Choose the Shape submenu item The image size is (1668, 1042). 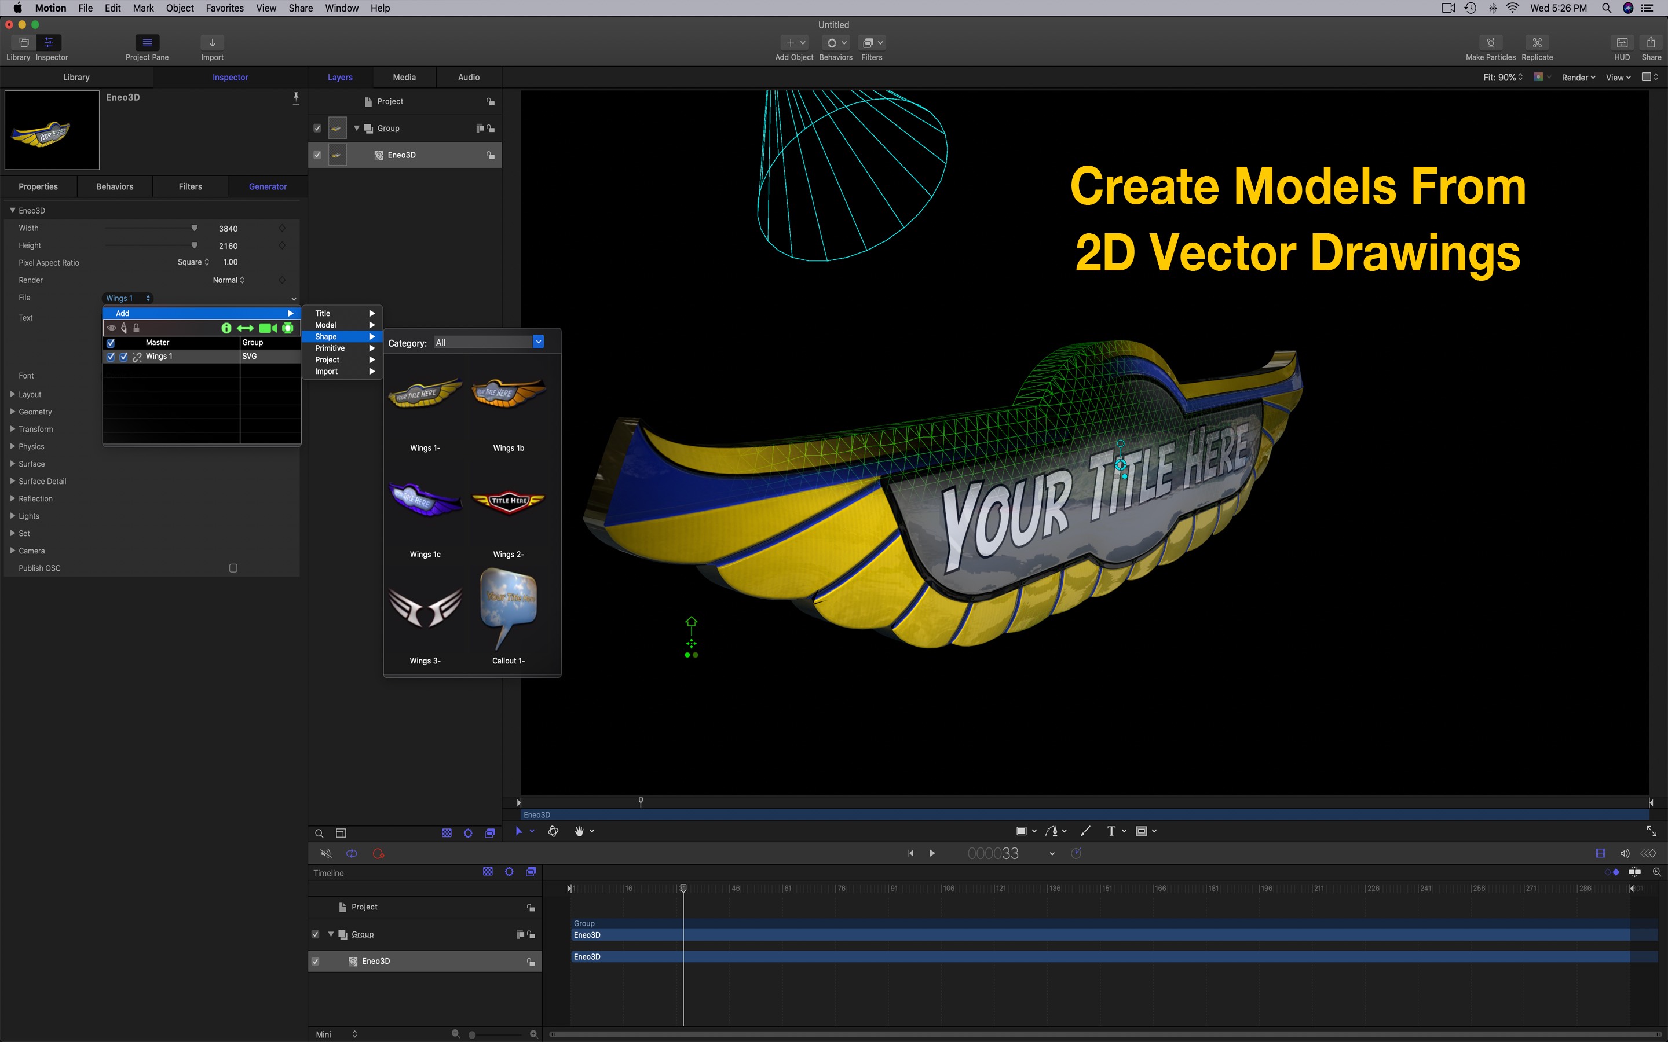point(342,336)
